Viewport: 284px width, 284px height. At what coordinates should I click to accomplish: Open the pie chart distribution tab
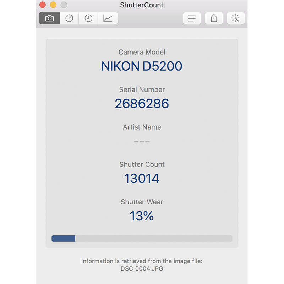pos(69,18)
